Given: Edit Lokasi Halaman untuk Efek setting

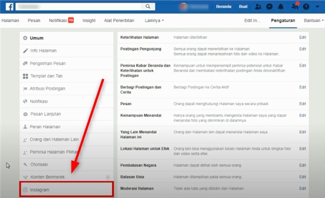Looking at the screenshot, I should coord(302,149).
